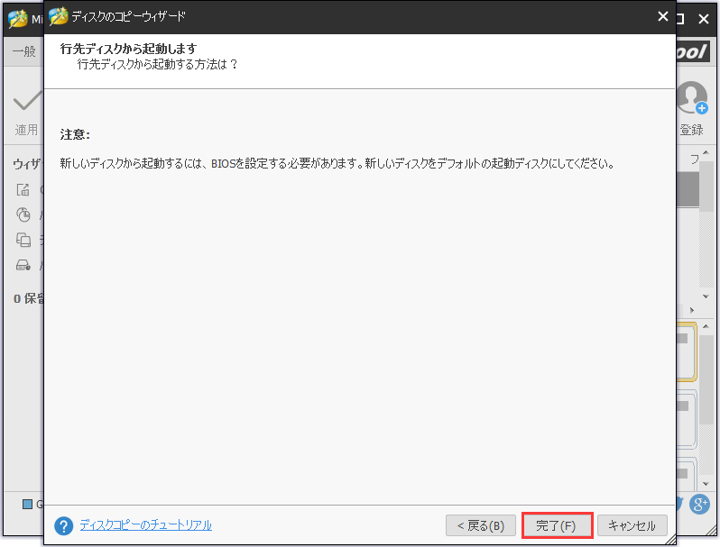Select the partition recovery sidebar icon
This screenshot has width=720, height=547.
click(23, 214)
